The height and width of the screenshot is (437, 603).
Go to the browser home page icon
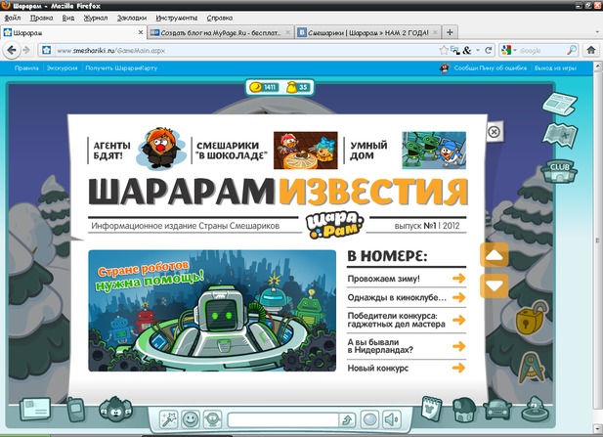point(591,50)
